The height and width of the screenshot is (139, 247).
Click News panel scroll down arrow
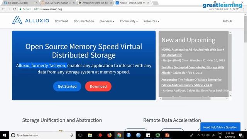tap(230, 95)
